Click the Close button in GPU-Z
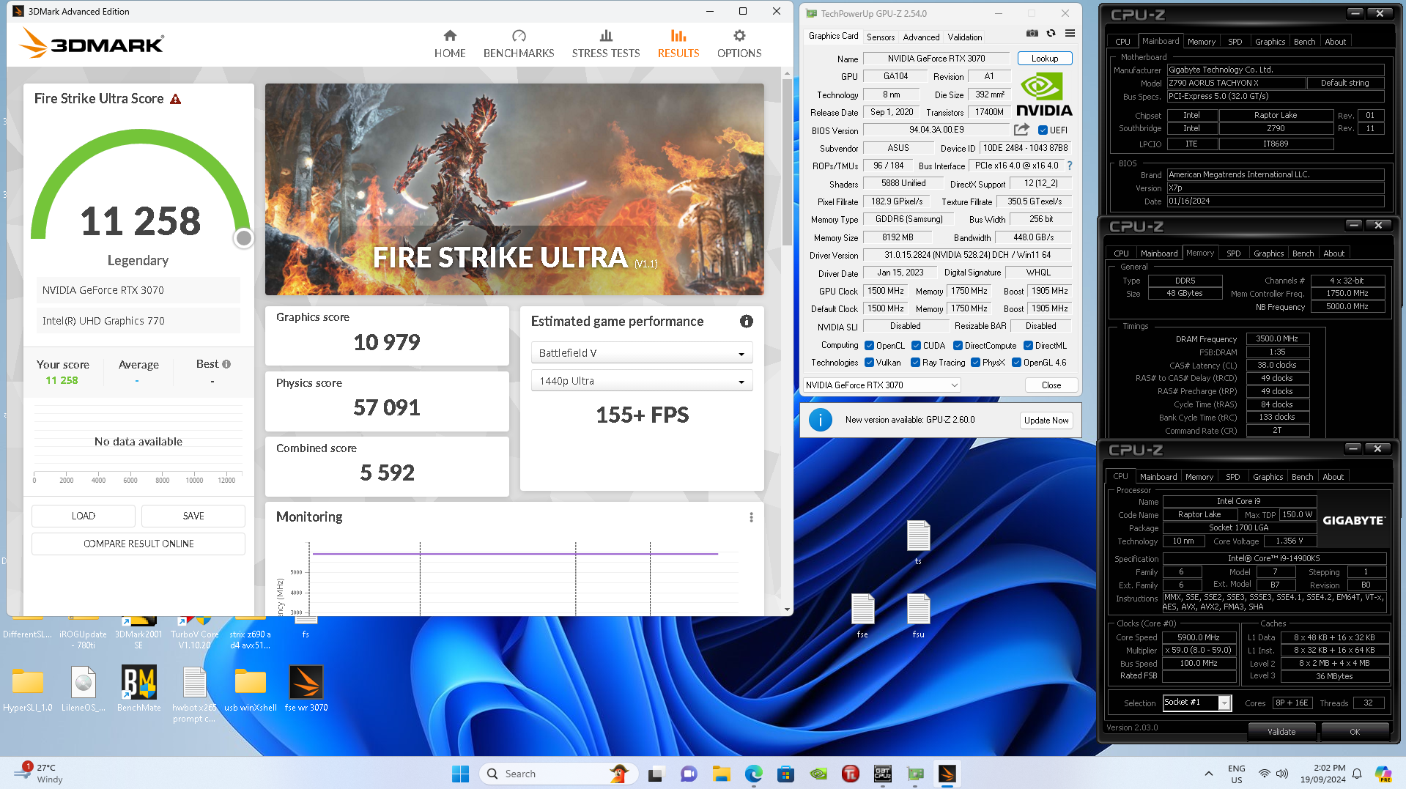Image resolution: width=1406 pixels, height=789 pixels. point(1051,385)
